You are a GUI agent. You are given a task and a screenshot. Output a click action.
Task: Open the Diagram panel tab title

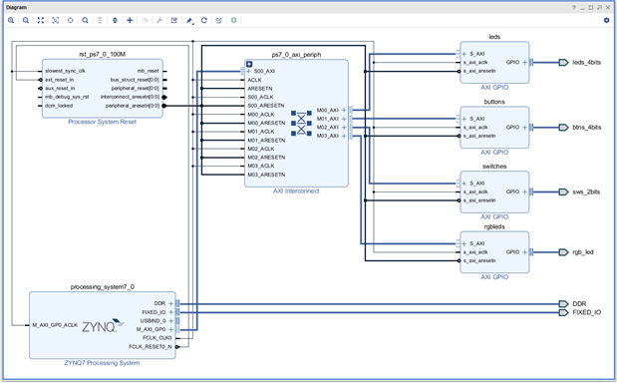point(16,7)
